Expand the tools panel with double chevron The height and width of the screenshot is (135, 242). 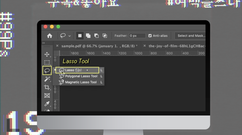coord(44,43)
